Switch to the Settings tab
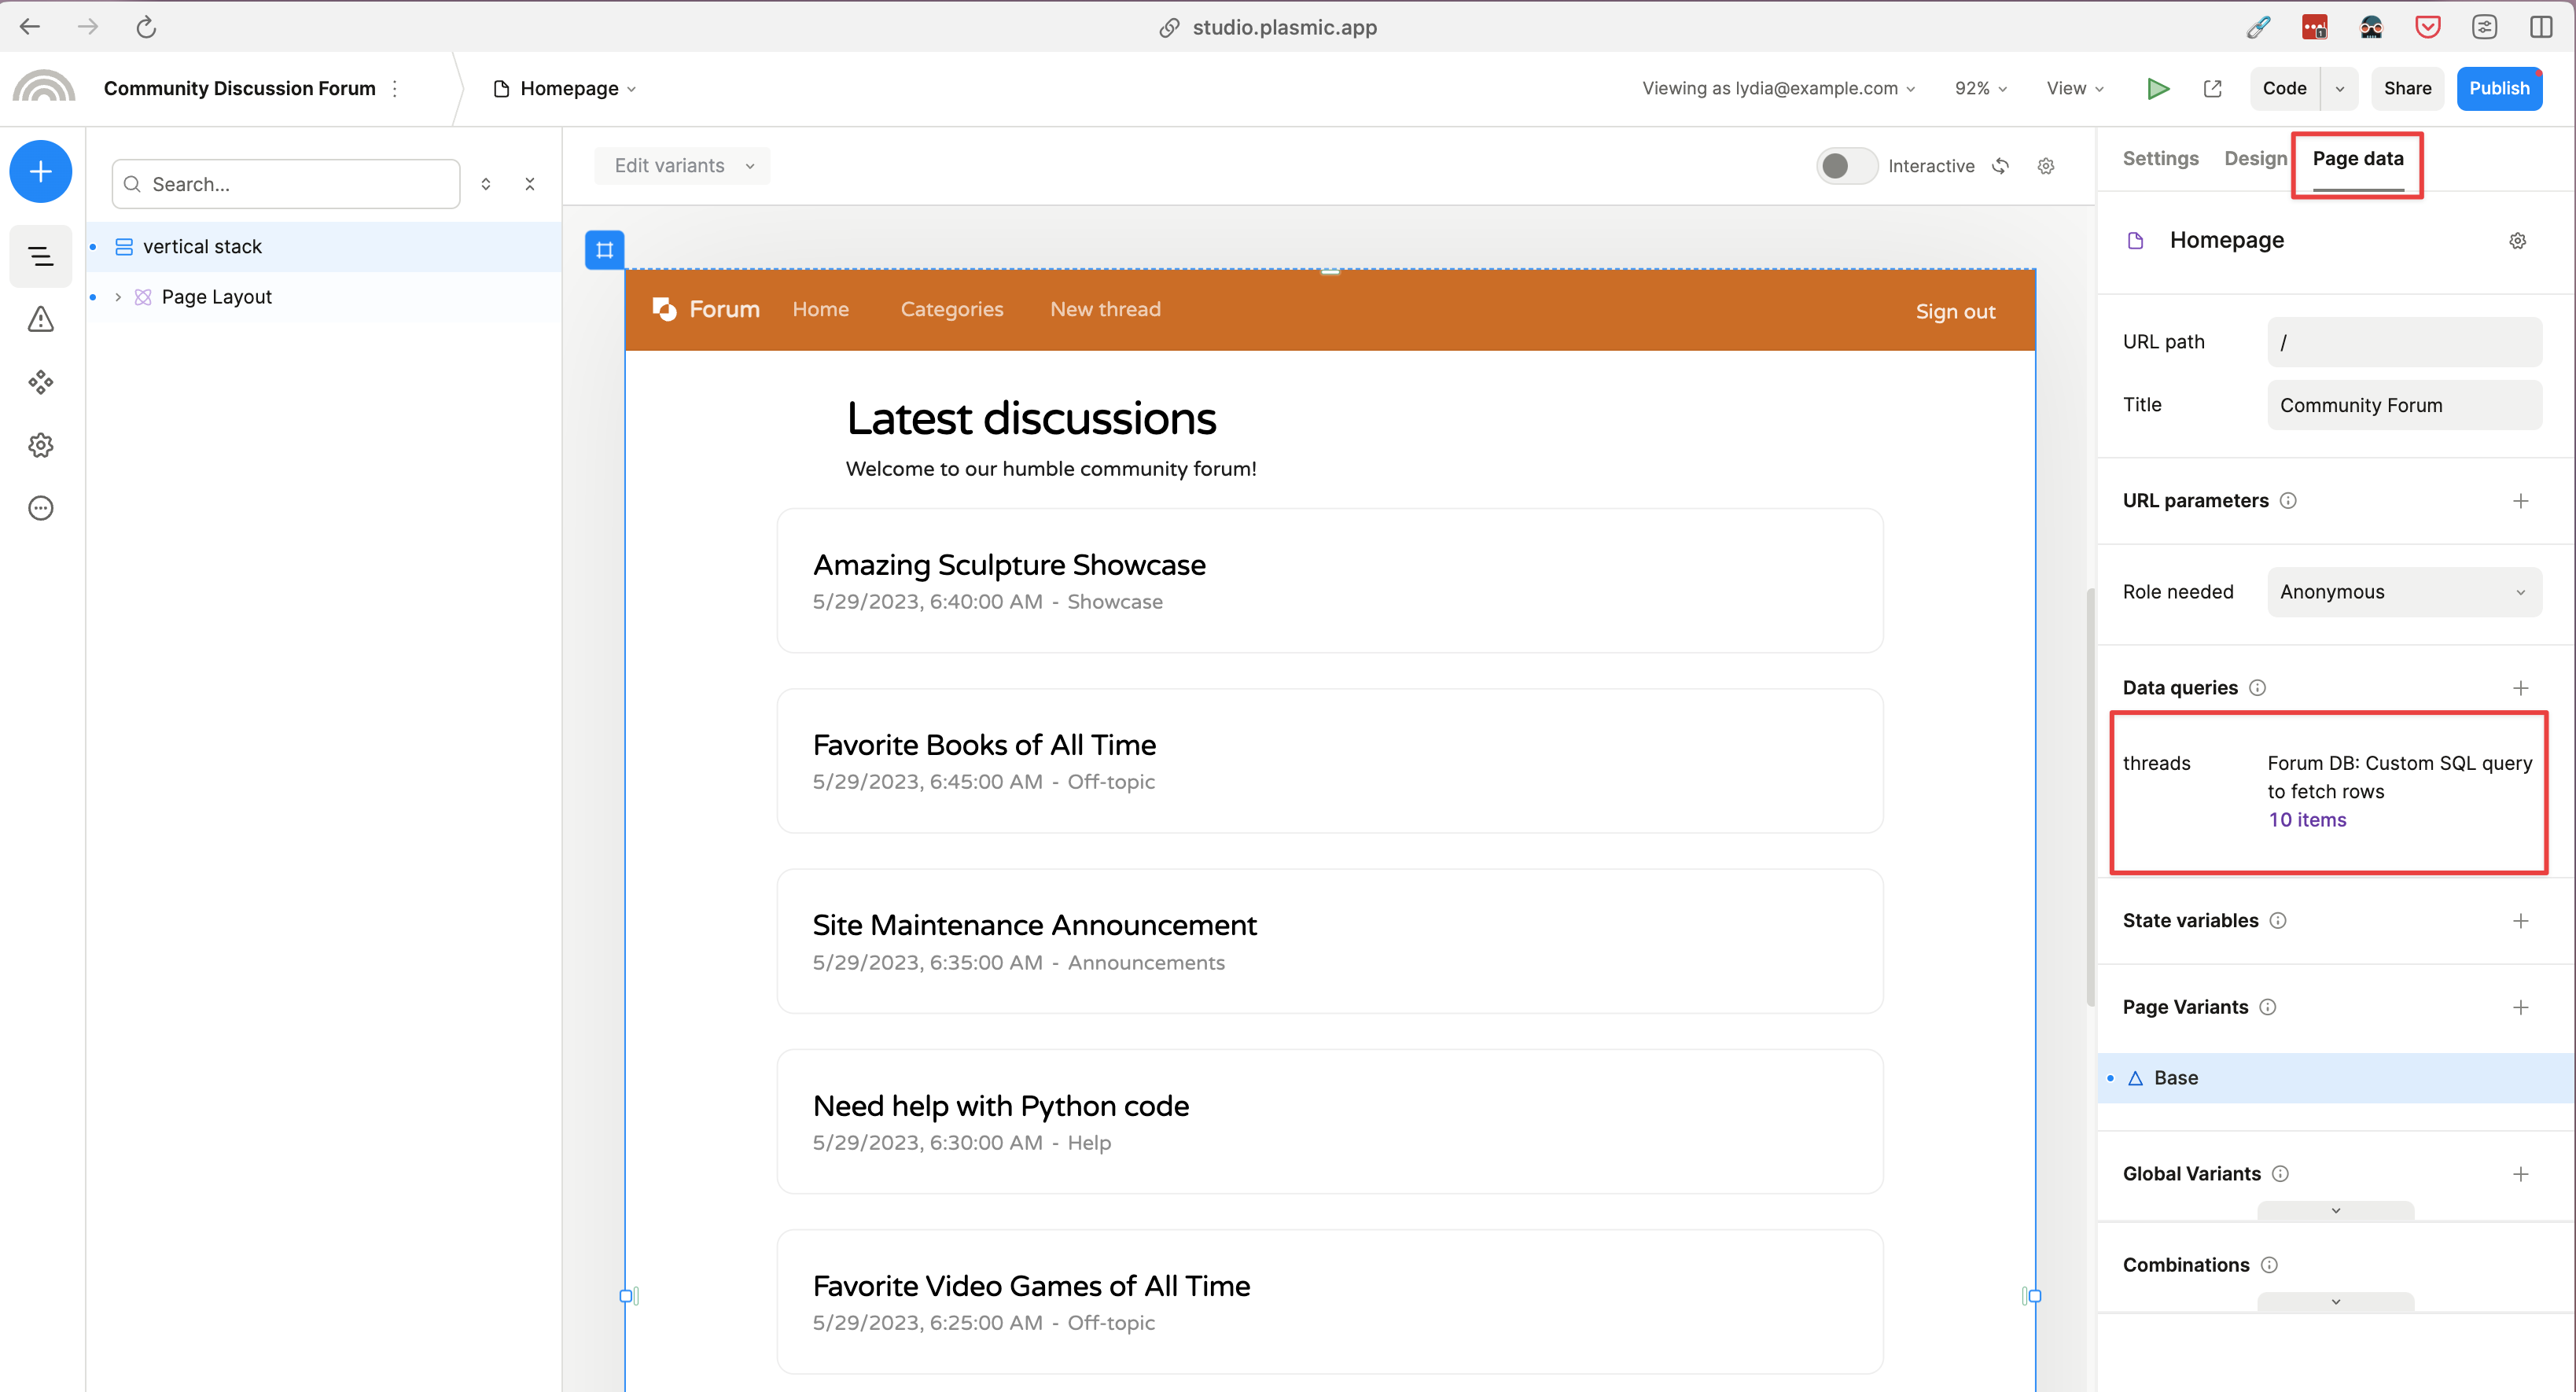The height and width of the screenshot is (1392, 2576). pos(2160,158)
